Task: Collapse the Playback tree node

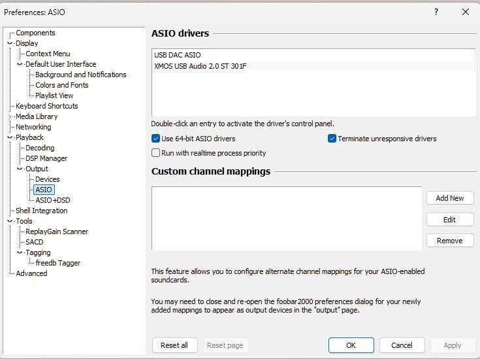Action: pyautogui.click(x=10, y=138)
